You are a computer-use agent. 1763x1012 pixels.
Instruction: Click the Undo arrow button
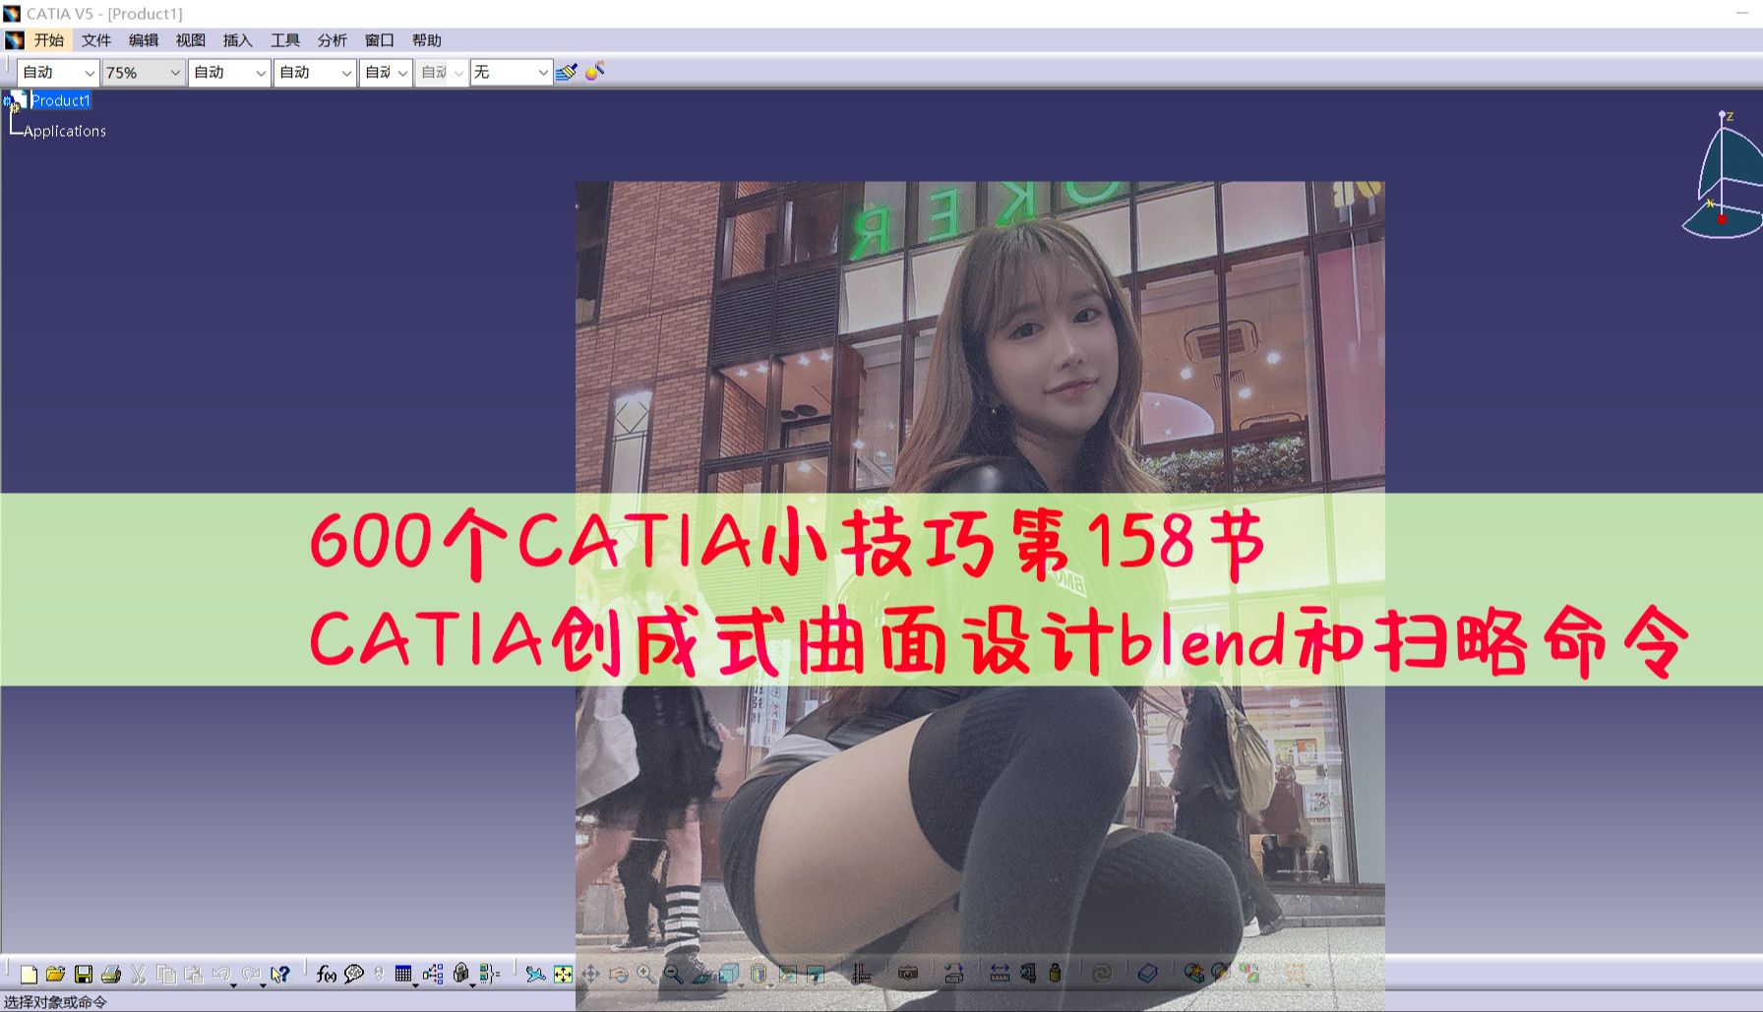(221, 974)
